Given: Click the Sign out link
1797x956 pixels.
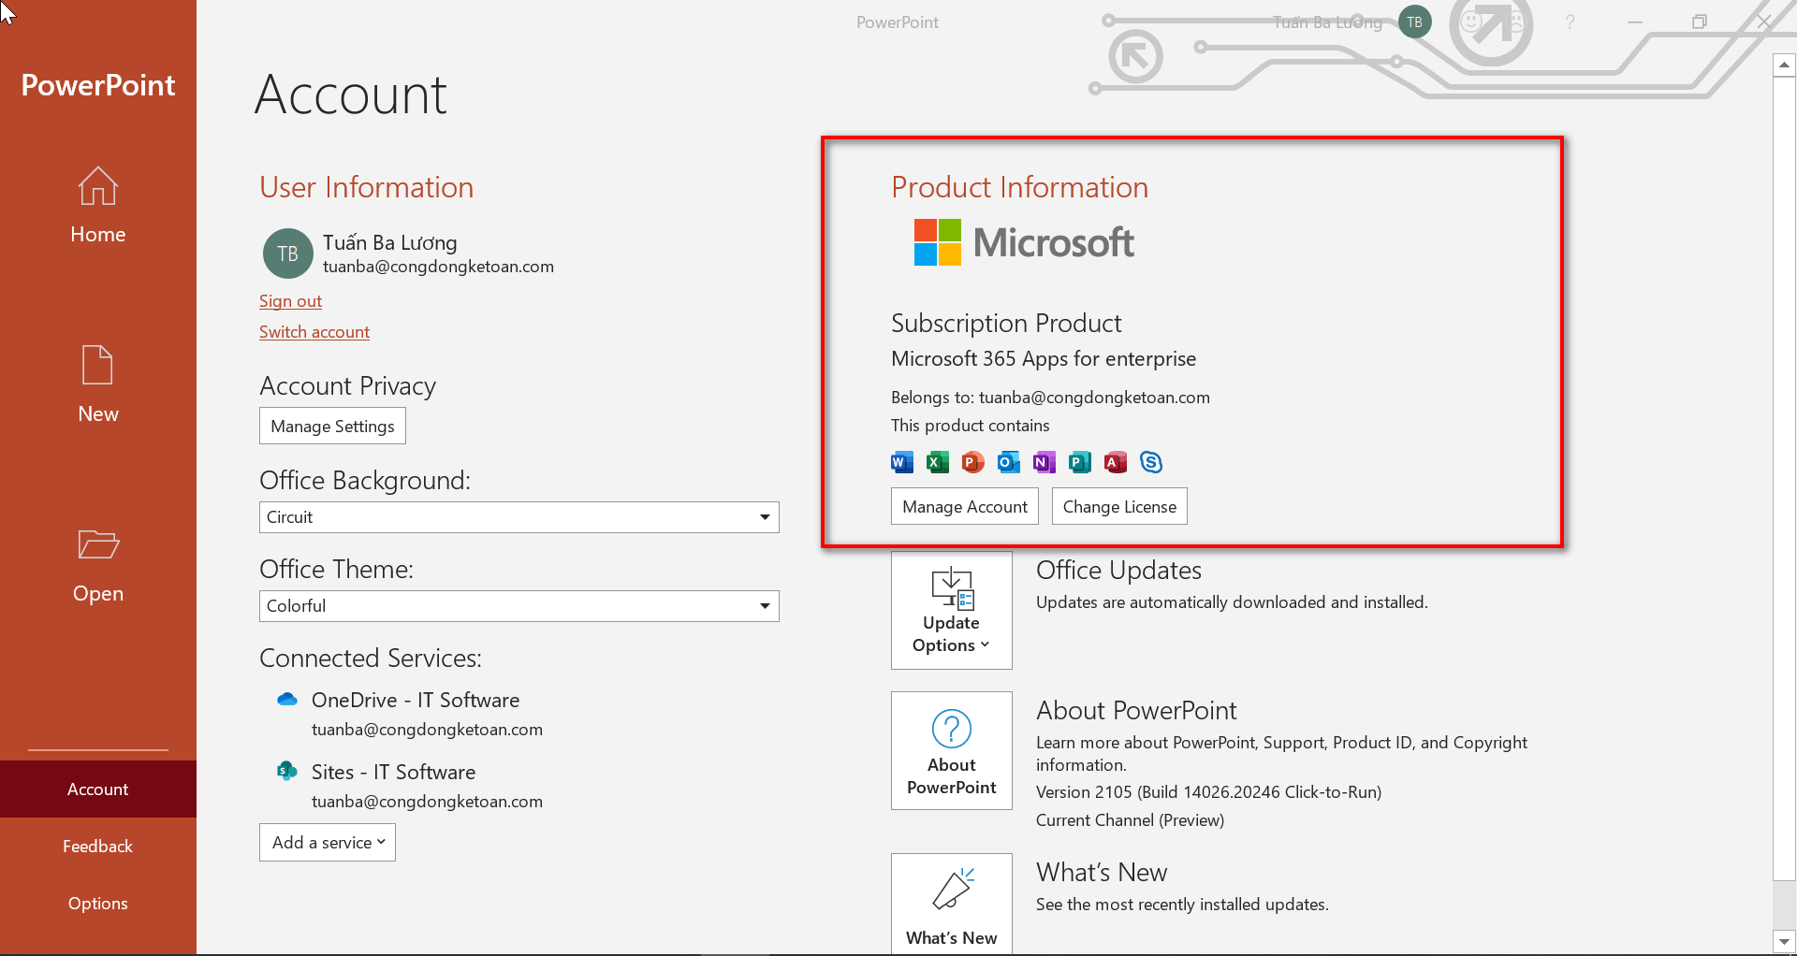Looking at the screenshot, I should point(290,301).
